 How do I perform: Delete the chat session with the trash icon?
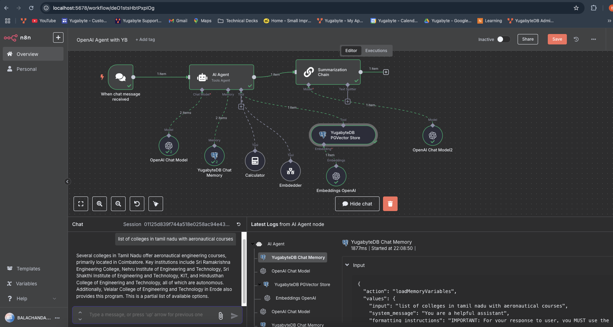pyautogui.click(x=390, y=204)
